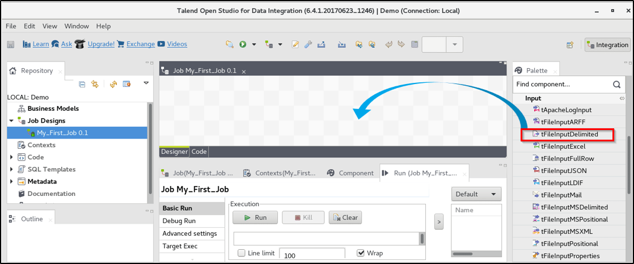This screenshot has height=264, width=634.
Task: Click the import items arrow-in toolbar icon
Action: click(341, 44)
